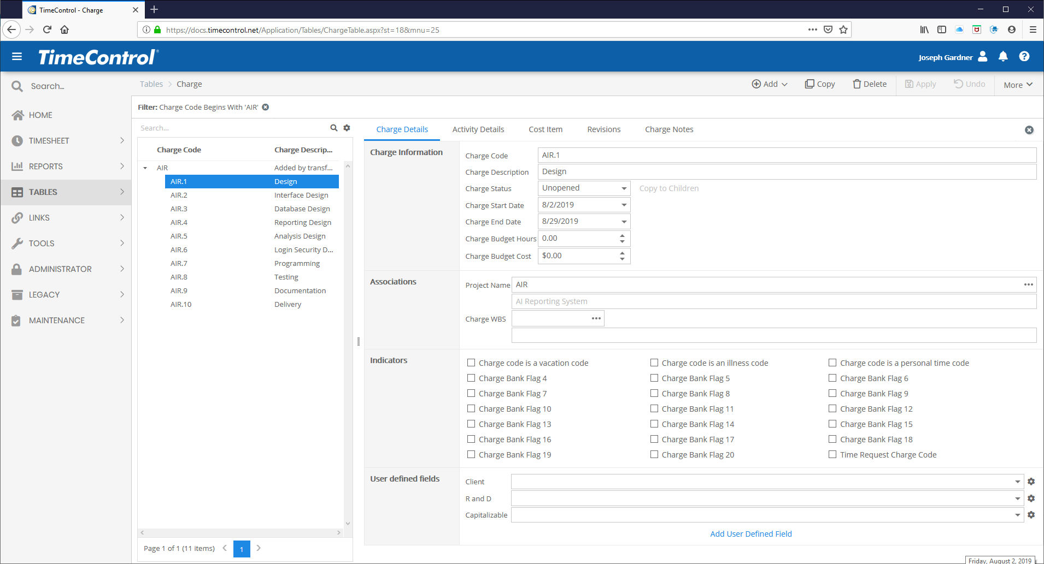Enable Time Request Charge Code checkbox

pyautogui.click(x=832, y=454)
